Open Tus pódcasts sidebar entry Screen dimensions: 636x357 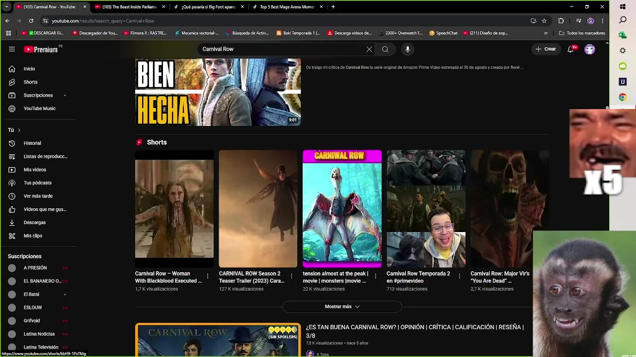pyautogui.click(x=39, y=183)
